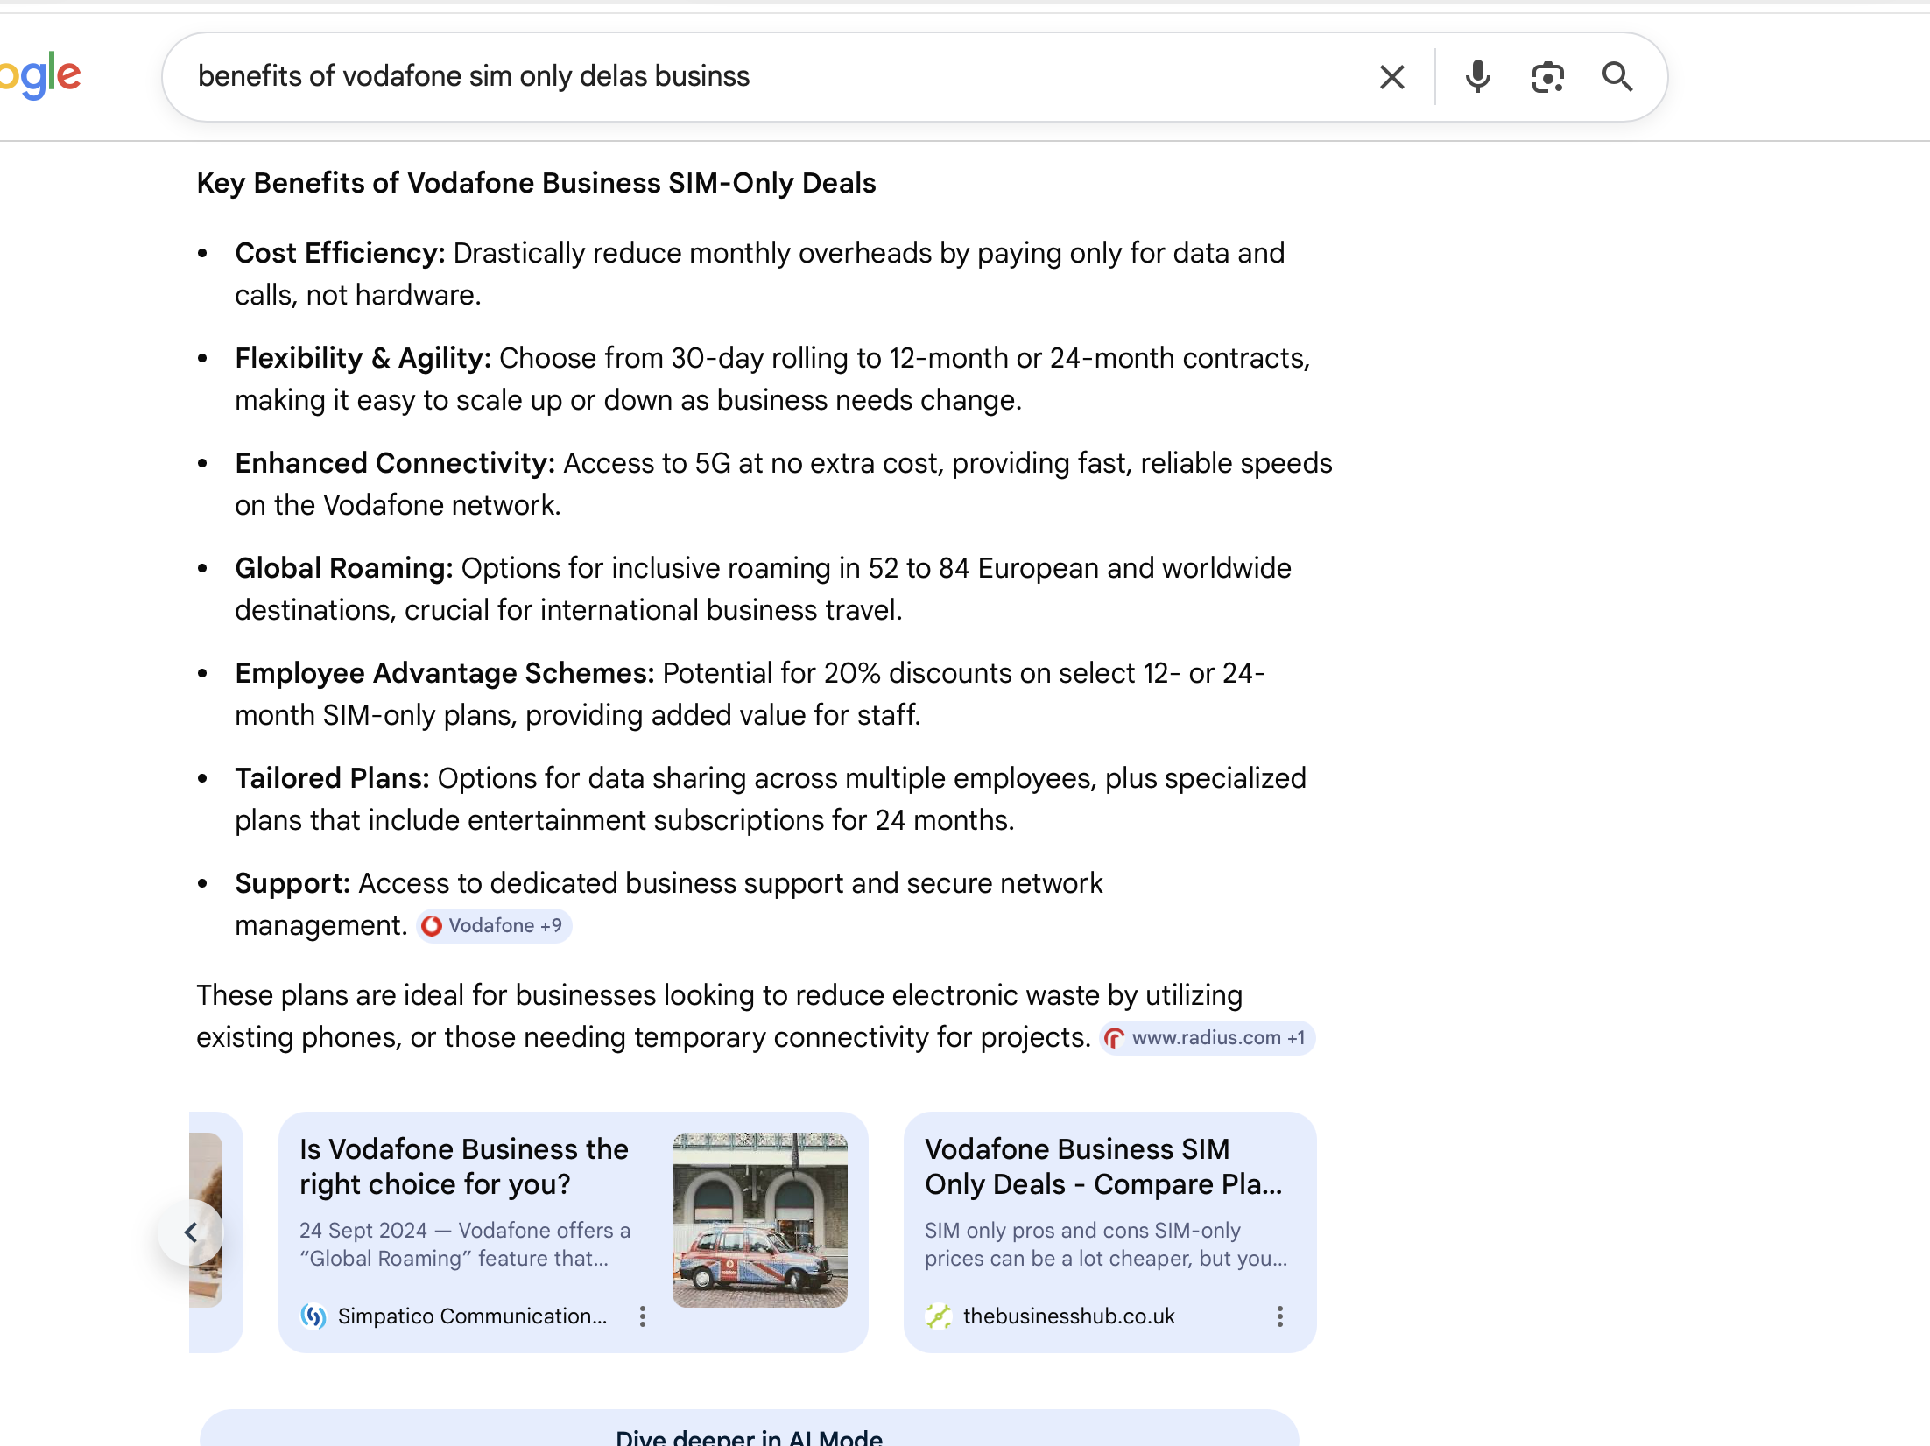Click the 'Cost Efficiency:' bold text
The image size is (1930, 1446).
340,253
